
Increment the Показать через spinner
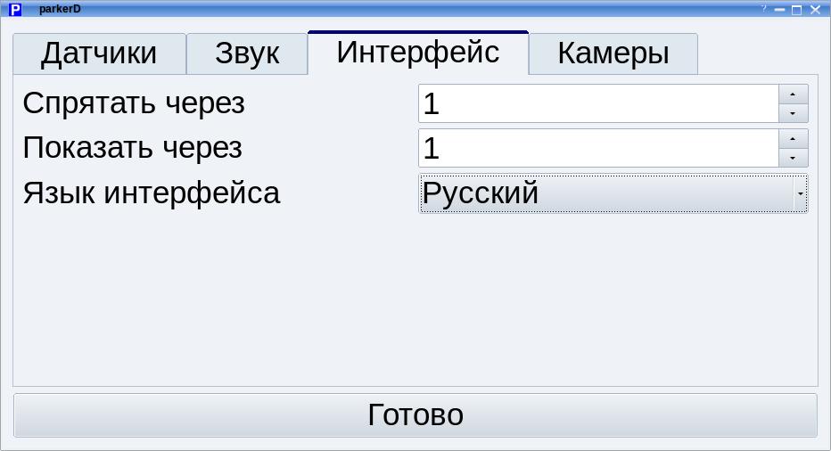tap(793, 139)
